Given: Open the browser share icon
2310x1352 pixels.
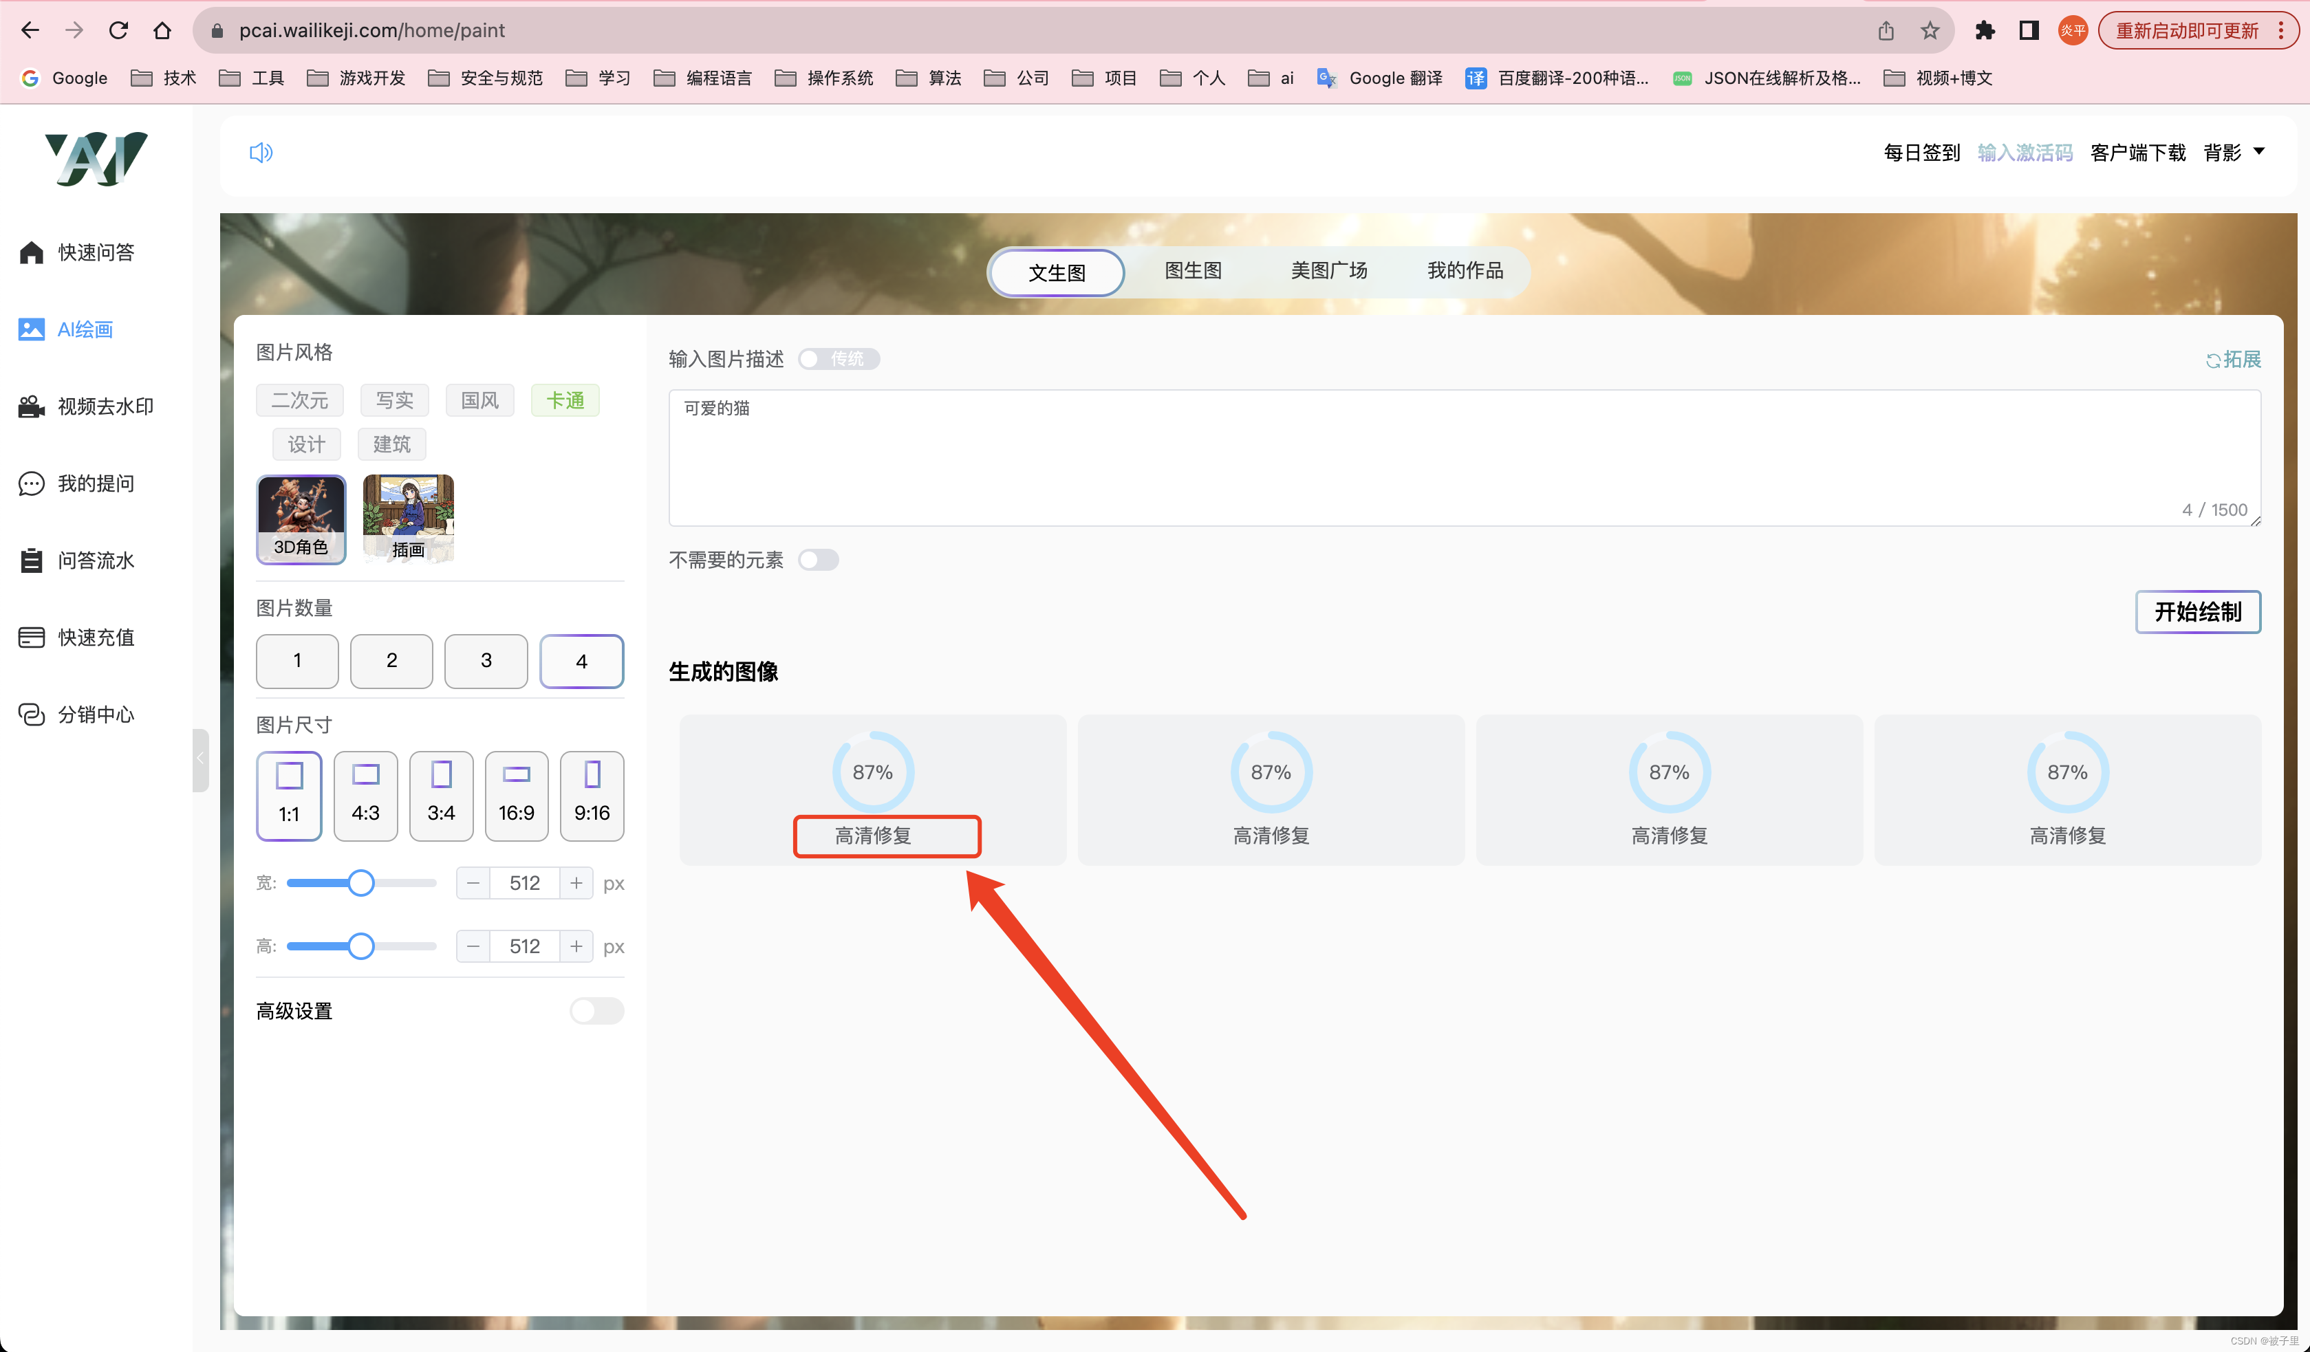Looking at the screenshot, I should pyautogui.click(x=1886, y=30).
